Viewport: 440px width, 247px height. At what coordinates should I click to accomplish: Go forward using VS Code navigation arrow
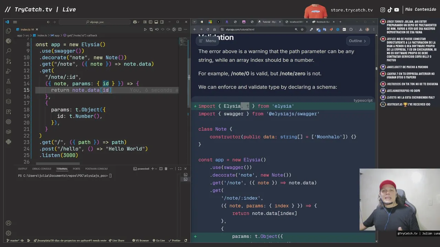click(54, 22)
